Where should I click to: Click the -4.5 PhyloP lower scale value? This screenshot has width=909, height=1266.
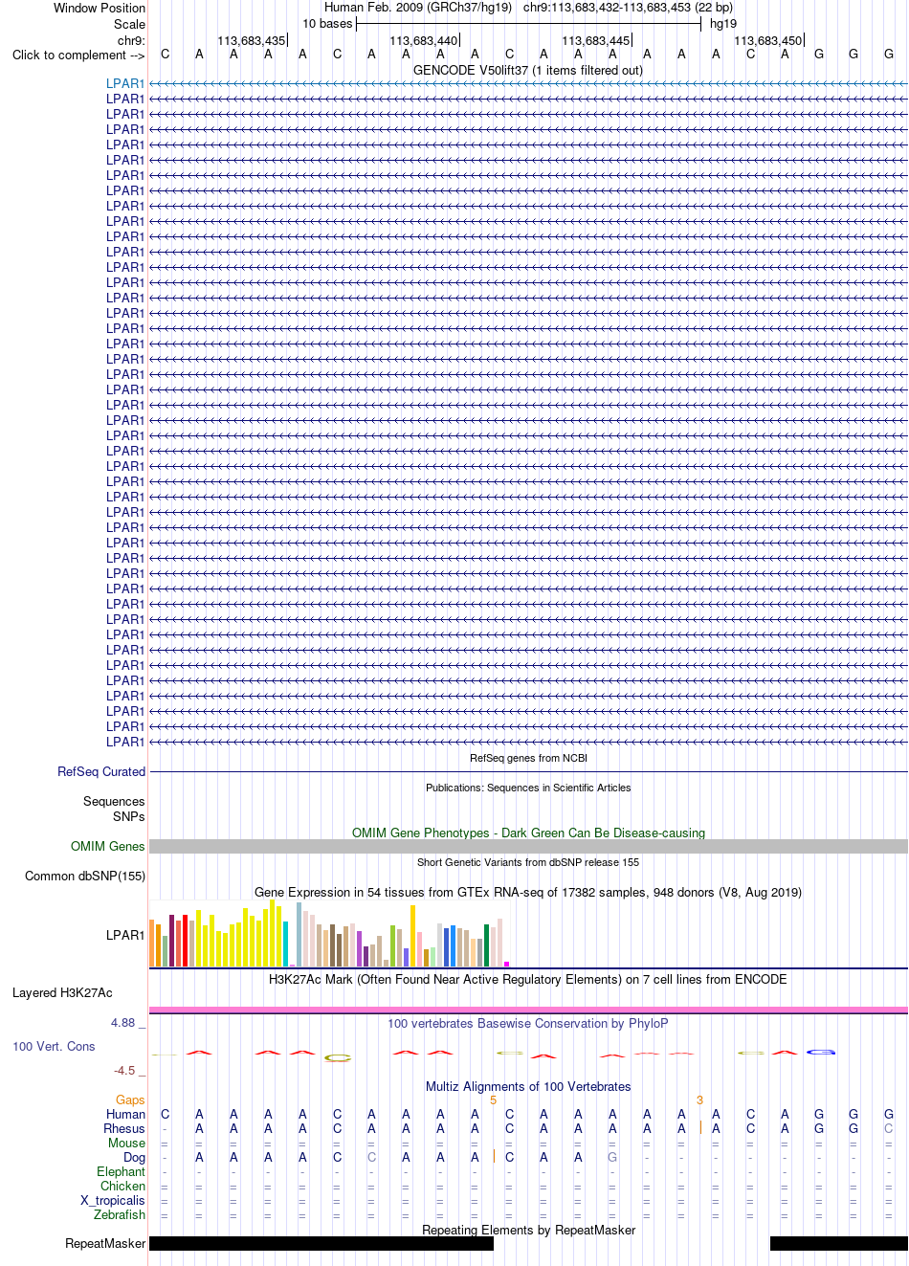[124, 1071]
